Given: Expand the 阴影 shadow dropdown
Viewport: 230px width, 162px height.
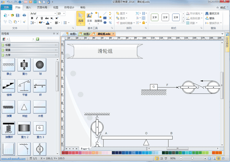Looking at the screenshot, I should click(x=197, y=23).
